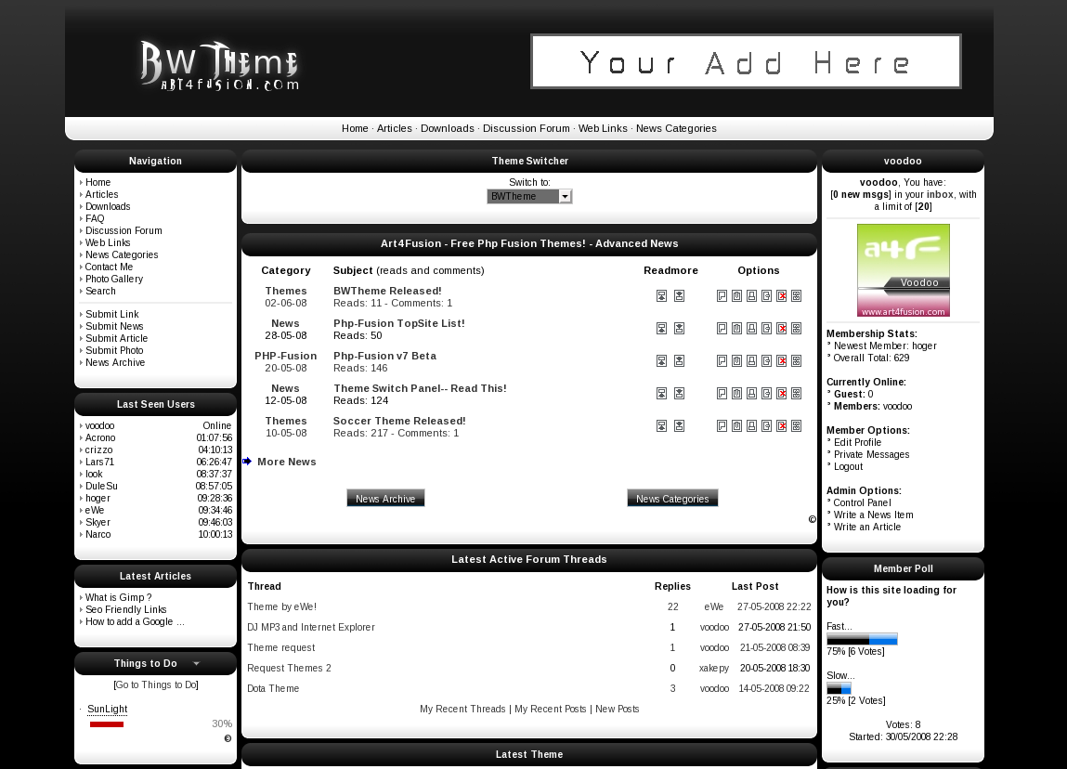Open What is Gimp ? article
This screenshot has width=1067, height=769.
click(x=119, y=597)
